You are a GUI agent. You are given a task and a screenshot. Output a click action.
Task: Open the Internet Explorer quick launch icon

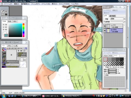(x=15, y=96)
